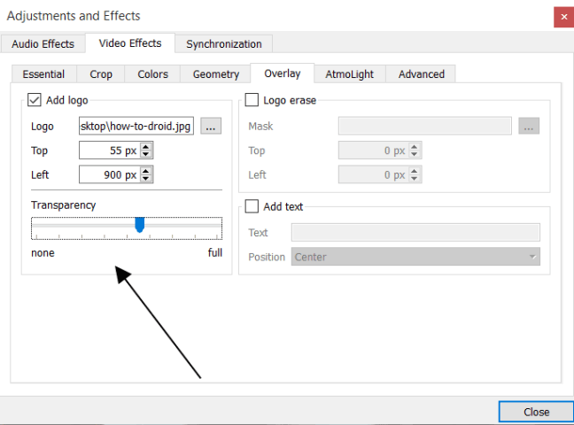The height and width of the screenshot is (425, 574).
Task: Enable the Logo erase checkbox
Action: (252, 101)
